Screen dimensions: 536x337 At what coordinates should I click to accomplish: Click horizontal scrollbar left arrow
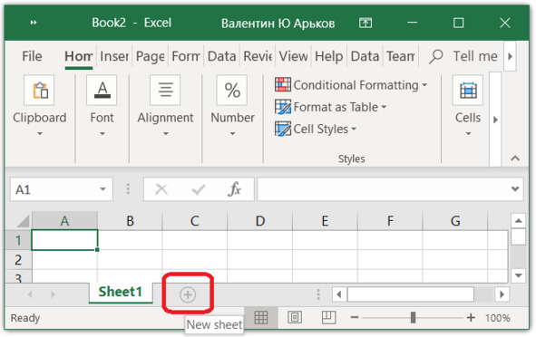click(x=339, y=294)
